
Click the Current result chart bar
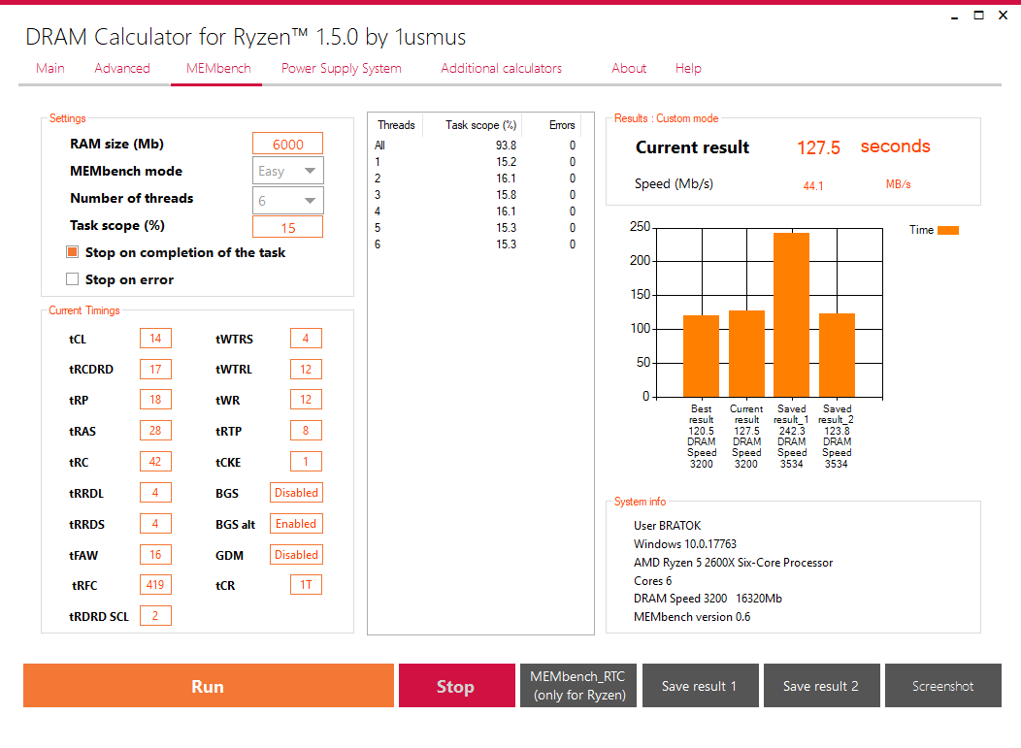(x=746, y=353)
